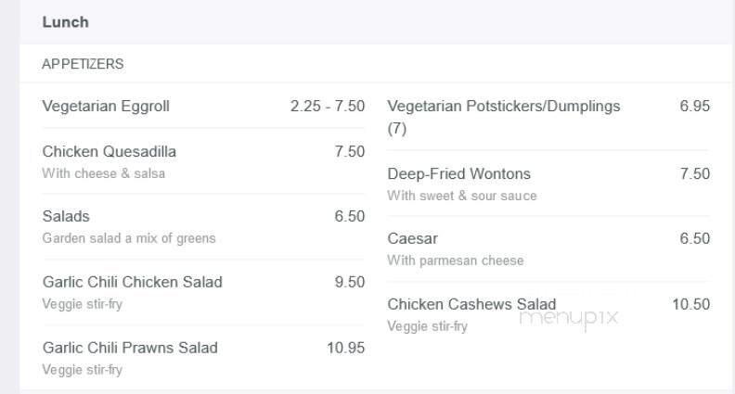Click 'Garden salad a mix of greens' text

click(129, 238)
